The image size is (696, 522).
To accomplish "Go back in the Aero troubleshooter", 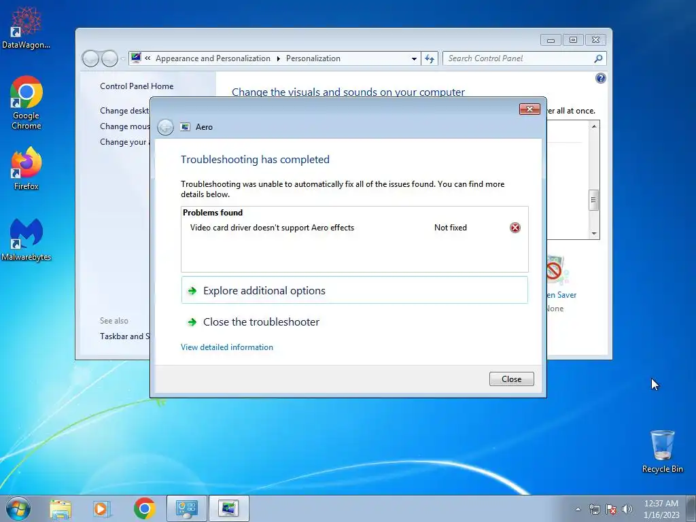I will [166, 127].
